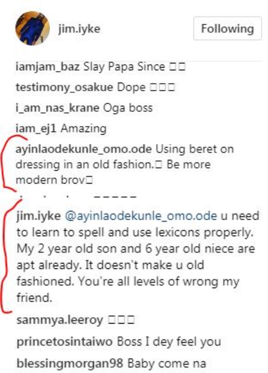Go to i_am_nas_krane's profile
The height and width of the screenshot is (373, 268).
(x=57, y=108)
